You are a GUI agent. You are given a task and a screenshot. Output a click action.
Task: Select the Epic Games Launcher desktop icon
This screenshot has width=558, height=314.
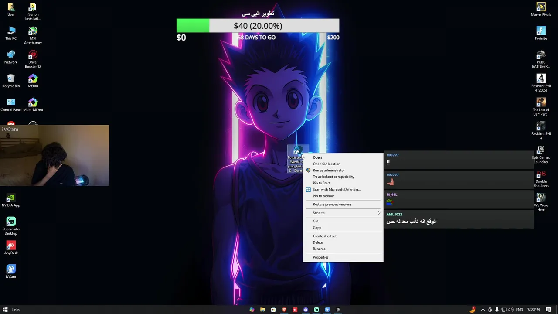541,154
